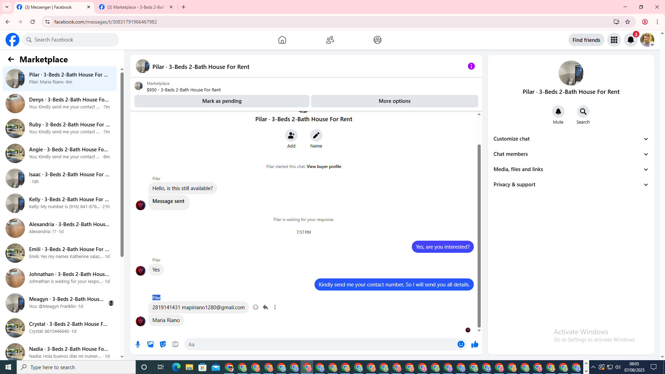
Task: Record a voice clip
Action: tap(138, 344)
